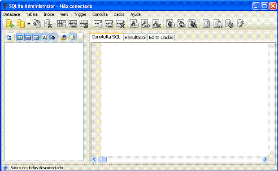Toggle the black bomb trigger filter button
The image size is (278, 171).
[53, 38]
